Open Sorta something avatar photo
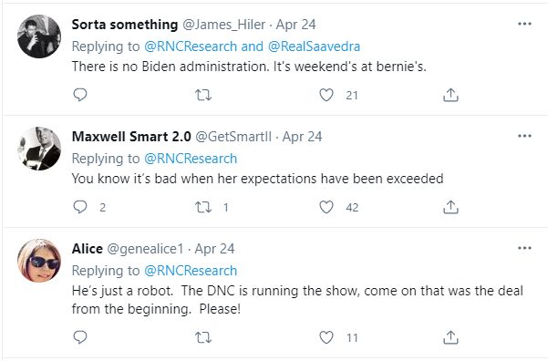The width and height of the screenshot is (548, 361). (x=39, y=36)
